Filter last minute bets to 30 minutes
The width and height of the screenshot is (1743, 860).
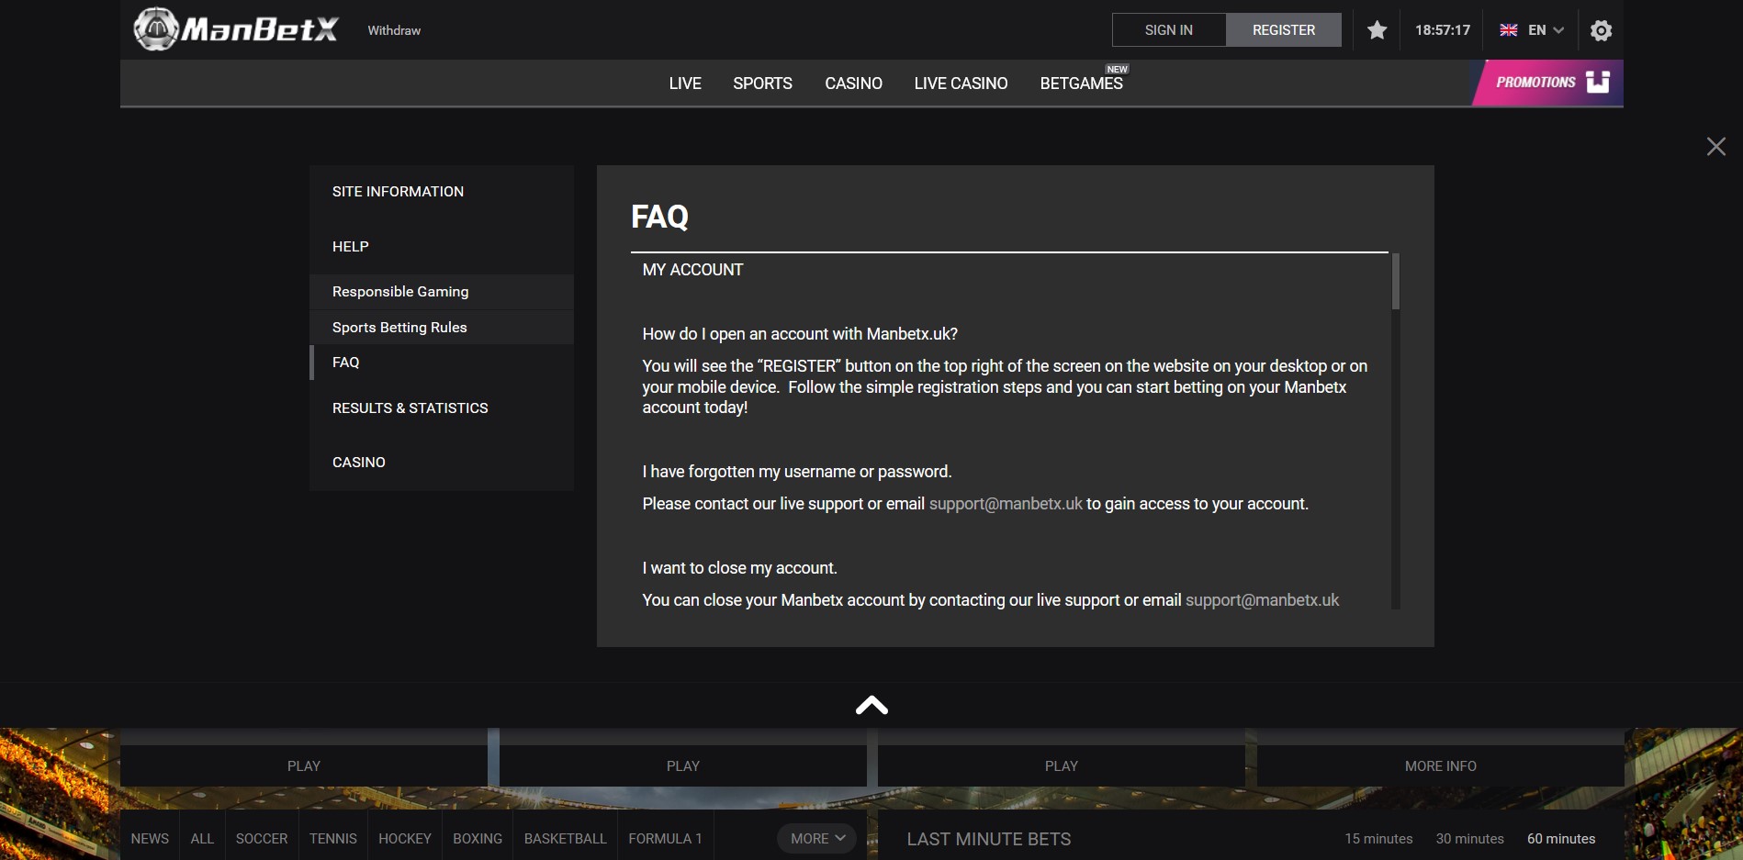[x=1469, y=839]
